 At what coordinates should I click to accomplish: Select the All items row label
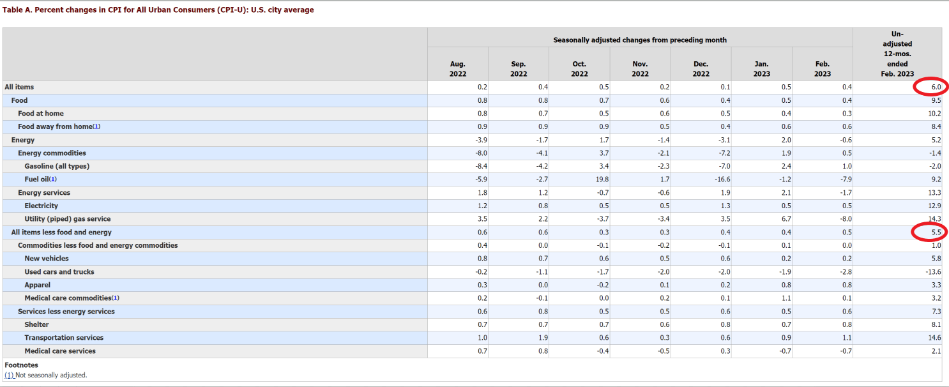coord(19,87)
